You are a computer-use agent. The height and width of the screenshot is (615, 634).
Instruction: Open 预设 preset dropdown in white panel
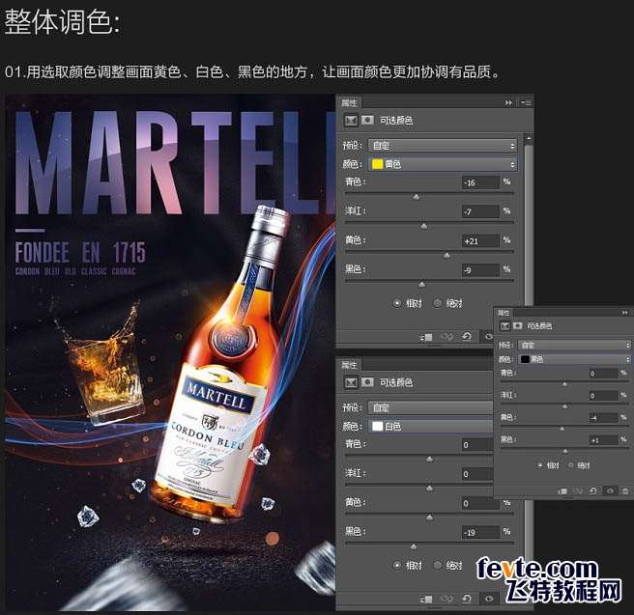[430, 407]
